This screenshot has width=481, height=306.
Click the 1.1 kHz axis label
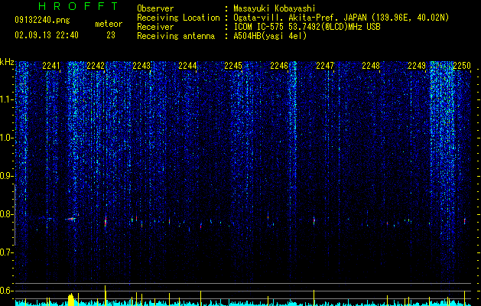pyautogui.click(x=6, y=99)
